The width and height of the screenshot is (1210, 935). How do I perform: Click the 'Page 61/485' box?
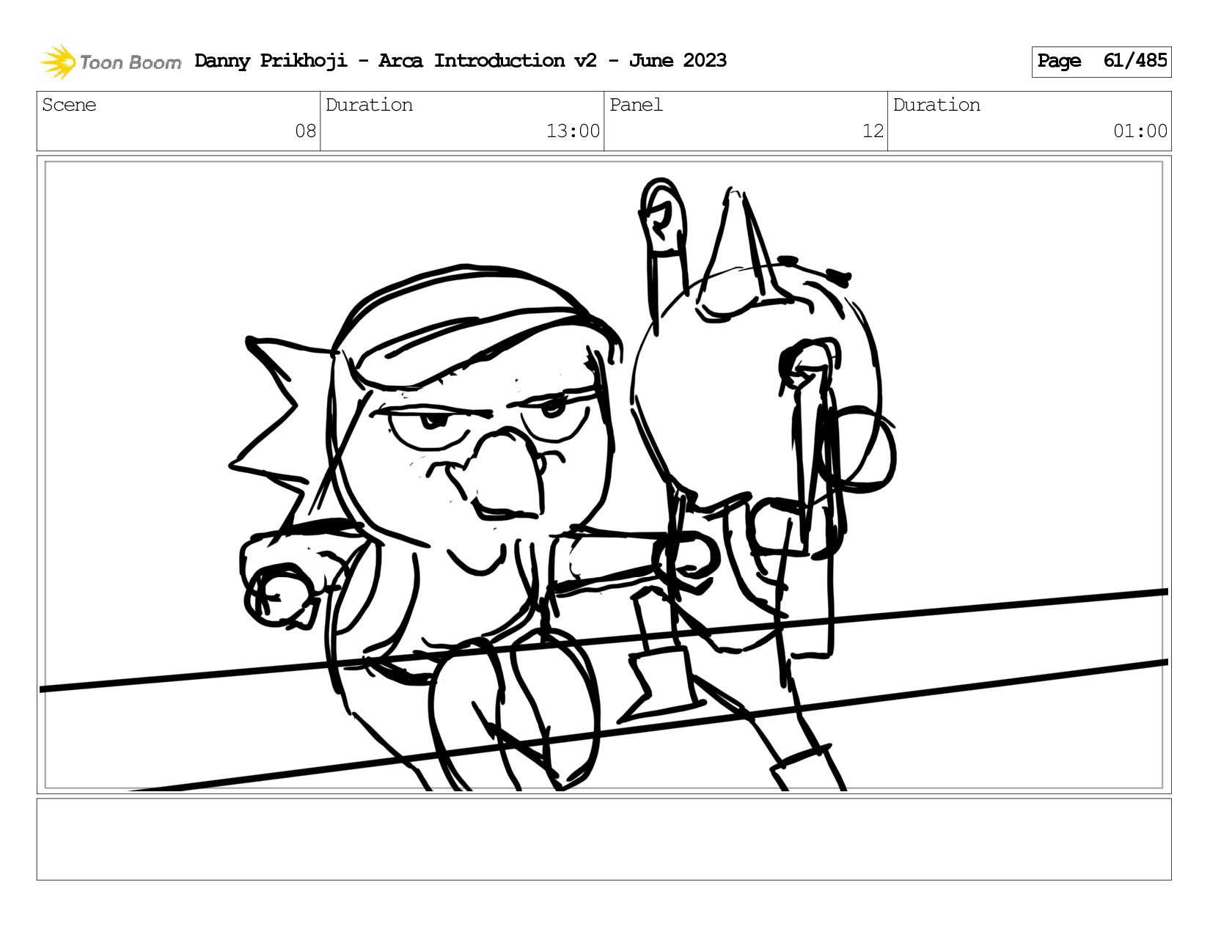(1101, 62)
